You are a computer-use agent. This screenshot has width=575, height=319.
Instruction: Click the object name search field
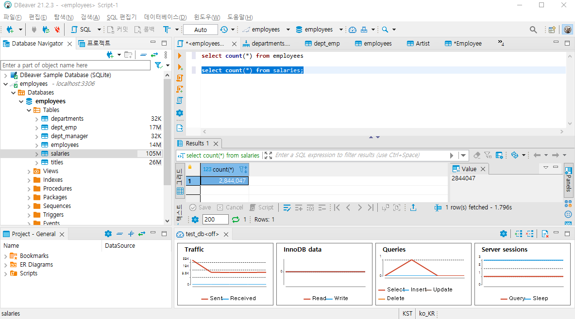coord(76,65)
